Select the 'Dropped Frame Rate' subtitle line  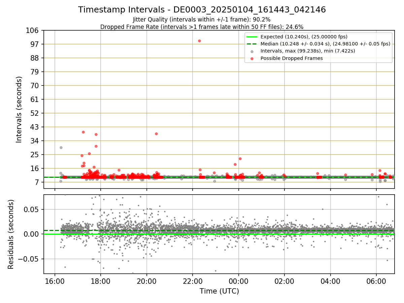point(202,27)
